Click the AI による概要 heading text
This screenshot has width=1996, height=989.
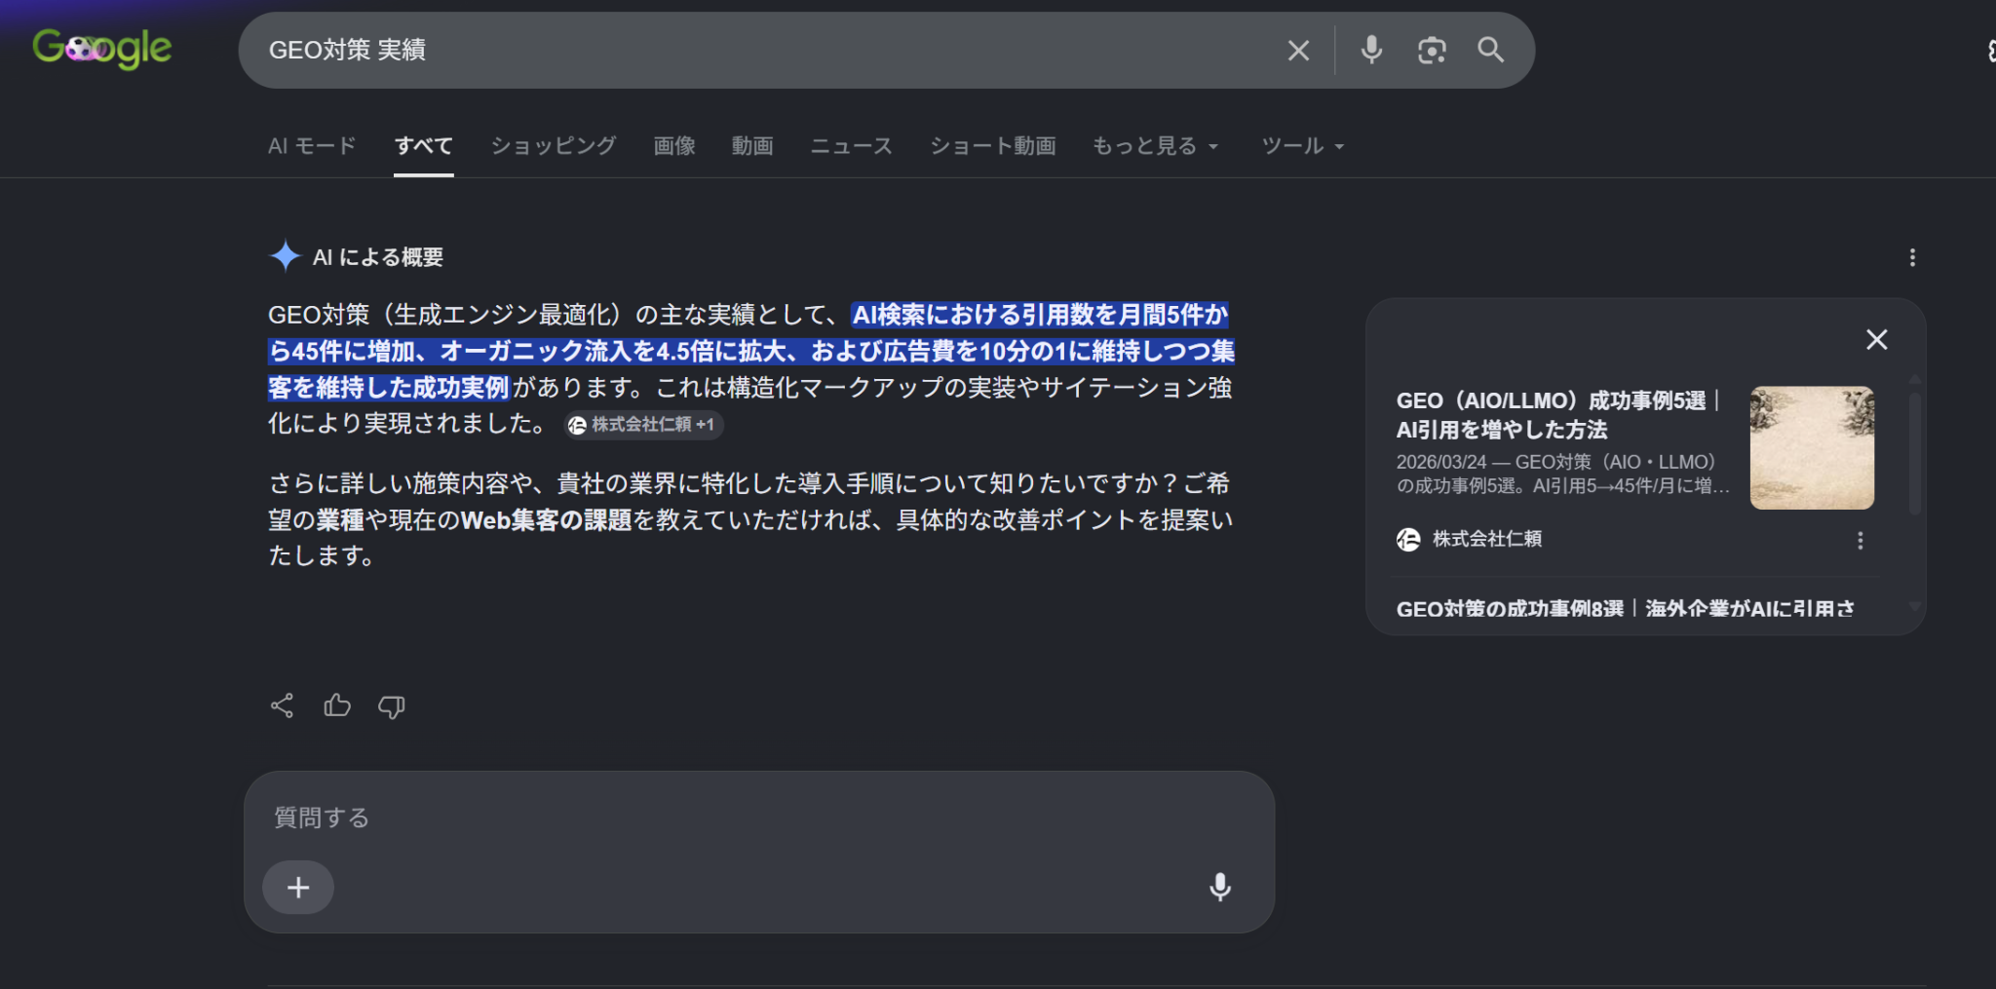(378, 257)
